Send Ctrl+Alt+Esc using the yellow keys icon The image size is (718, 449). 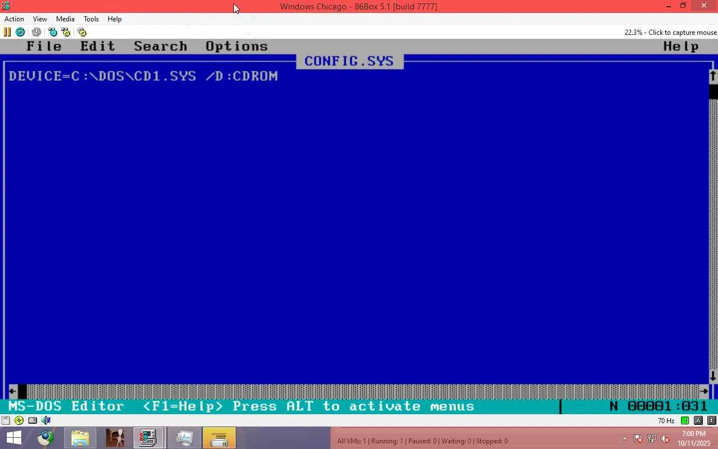point(66,32)
